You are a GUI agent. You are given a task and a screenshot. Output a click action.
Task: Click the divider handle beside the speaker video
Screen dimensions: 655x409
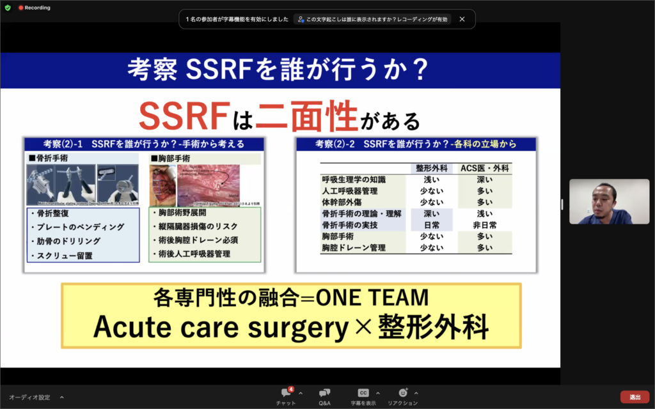(x=562, y=204)
